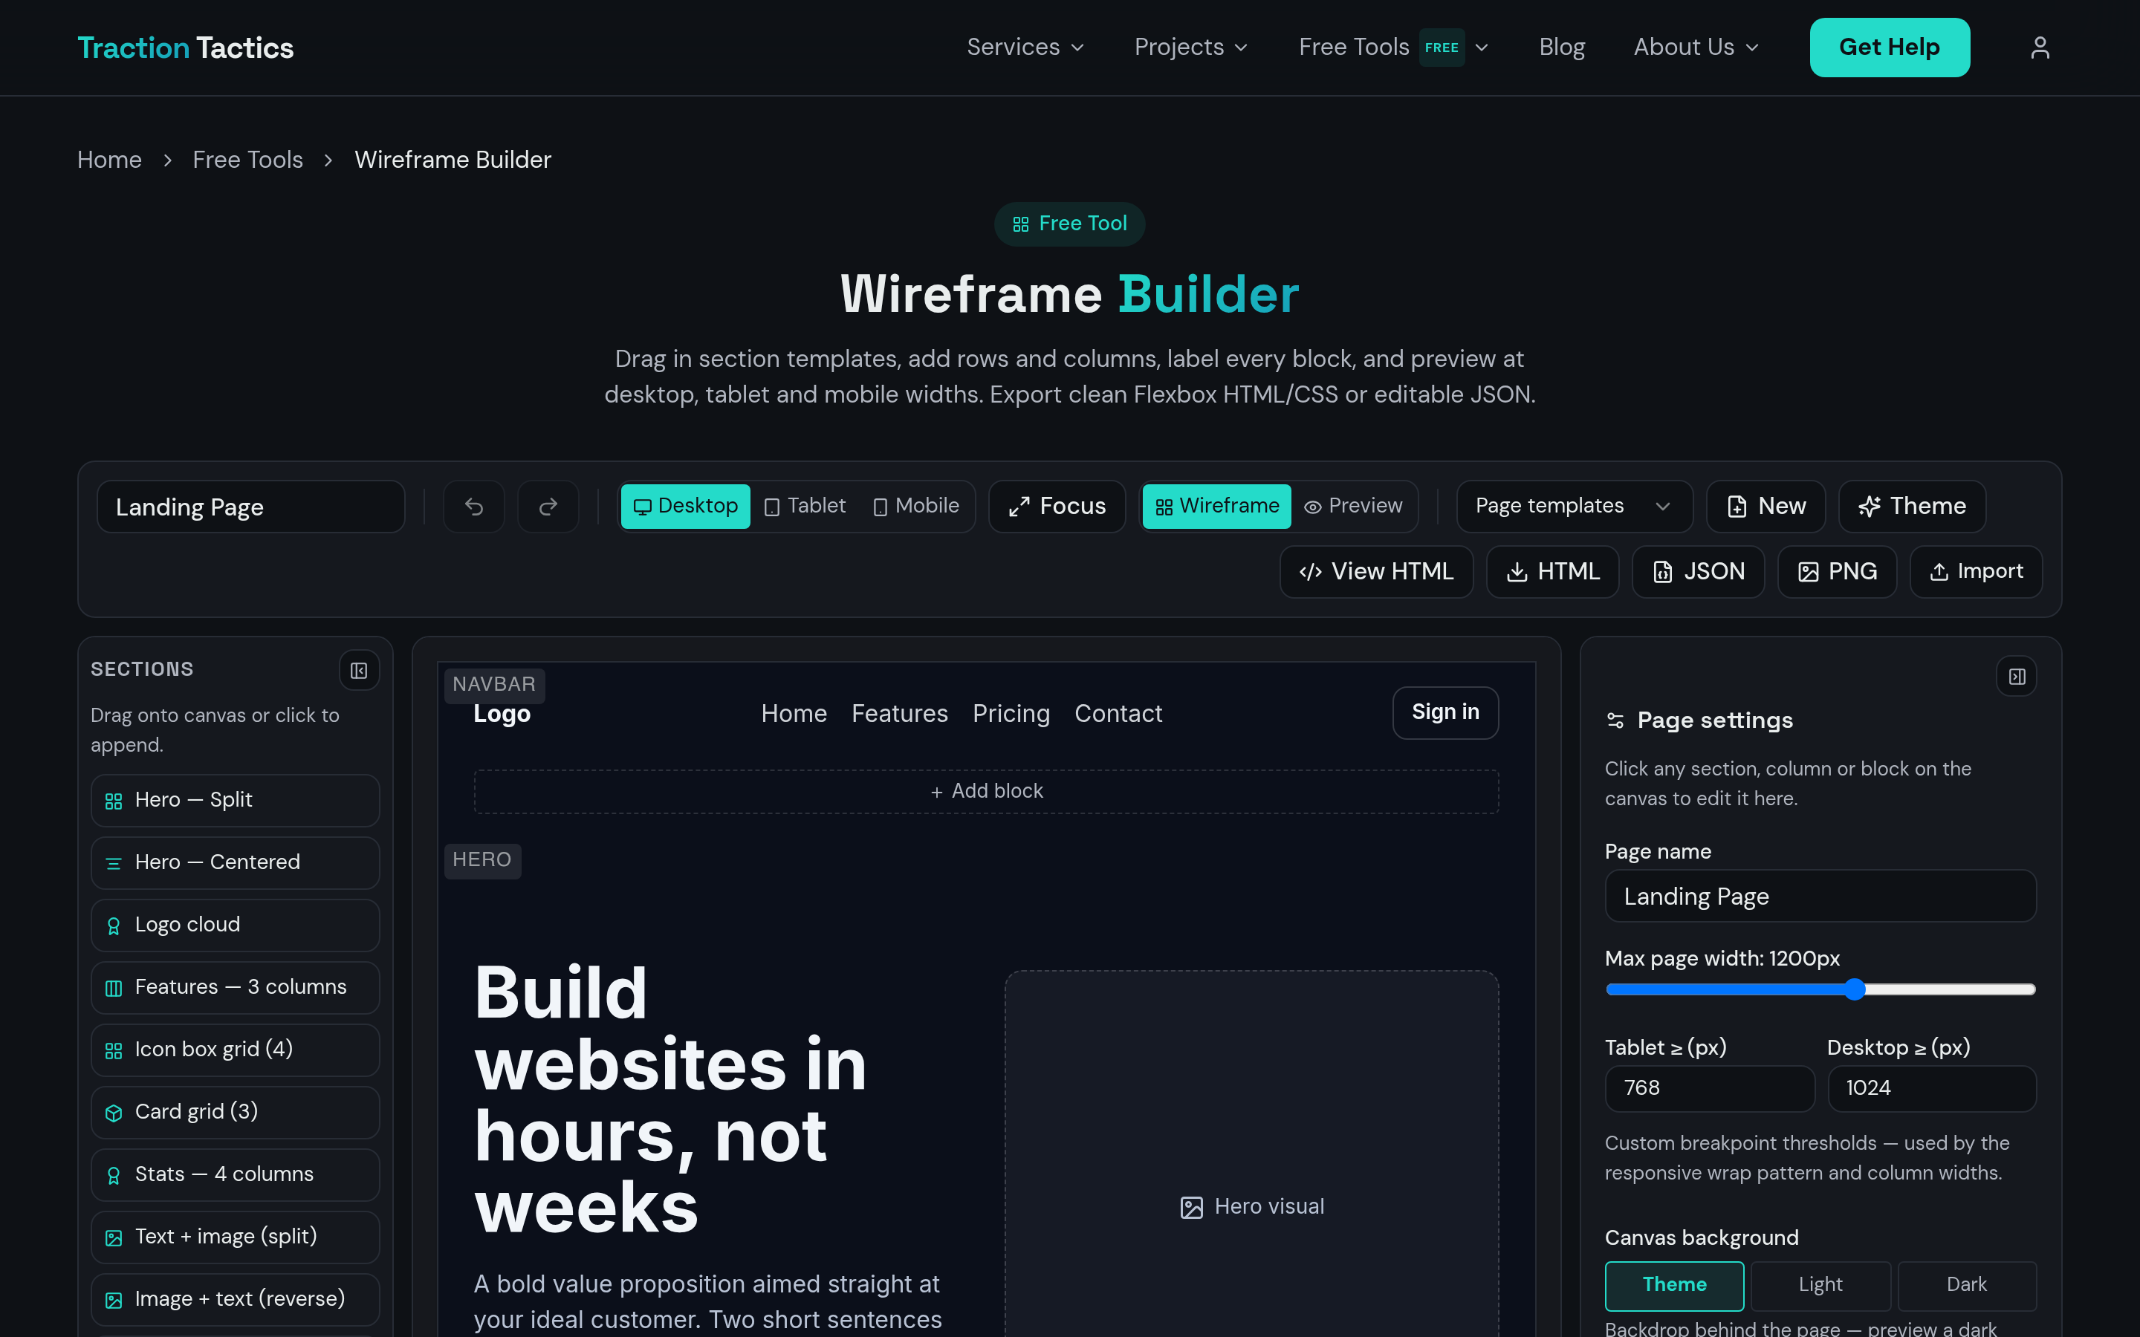Click Desktop breakpoint field 1024
This screenshot has width=2140, height=1337.
pyautogui.click(x=1931, y=1088)
